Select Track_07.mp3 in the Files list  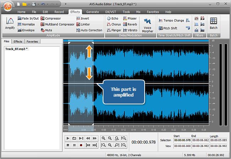(x=16, y=49)
